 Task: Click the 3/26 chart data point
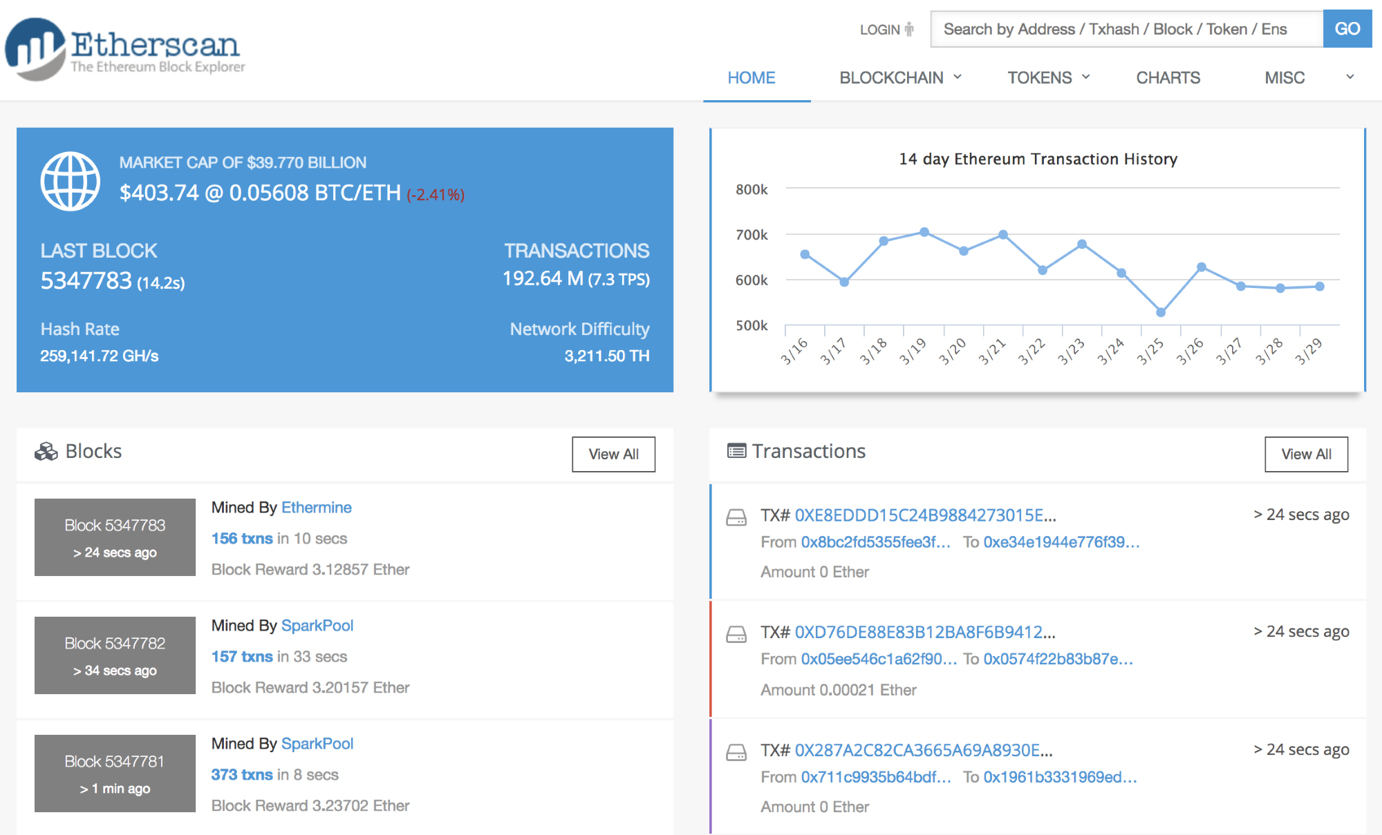click(x=1202, y=267)
